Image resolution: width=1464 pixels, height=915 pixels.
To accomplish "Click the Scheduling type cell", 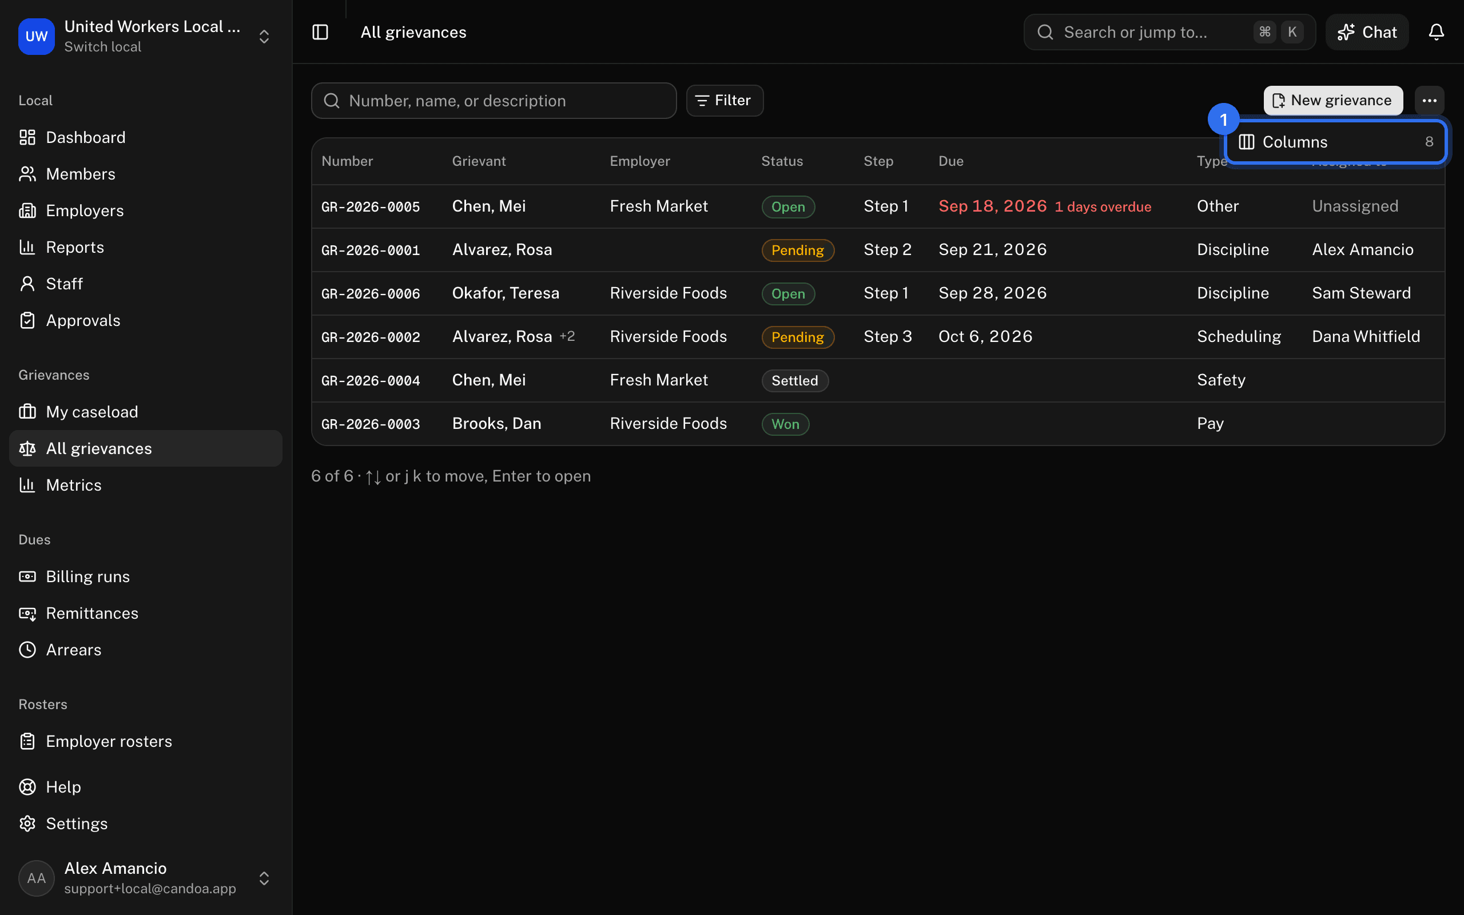I will point(1238,336).
